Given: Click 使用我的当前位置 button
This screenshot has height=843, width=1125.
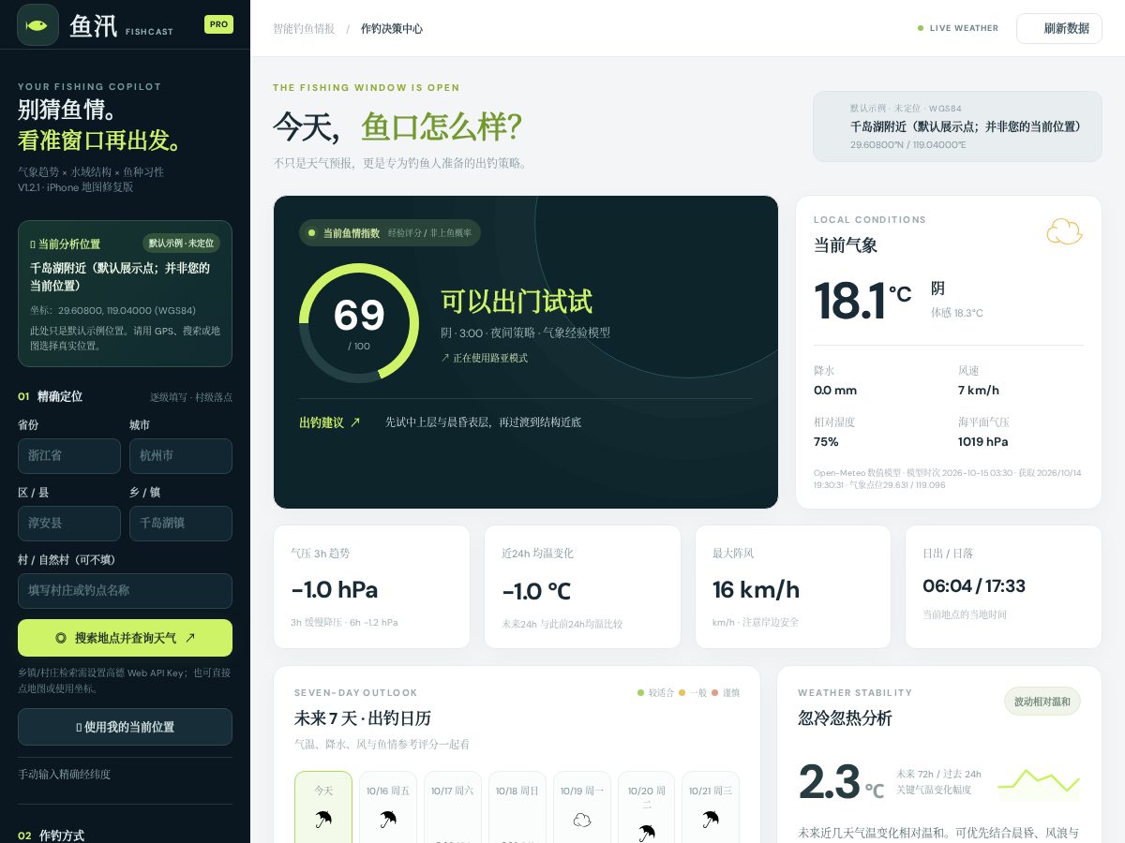Looking at the screenshot, I should pos(125,727).
